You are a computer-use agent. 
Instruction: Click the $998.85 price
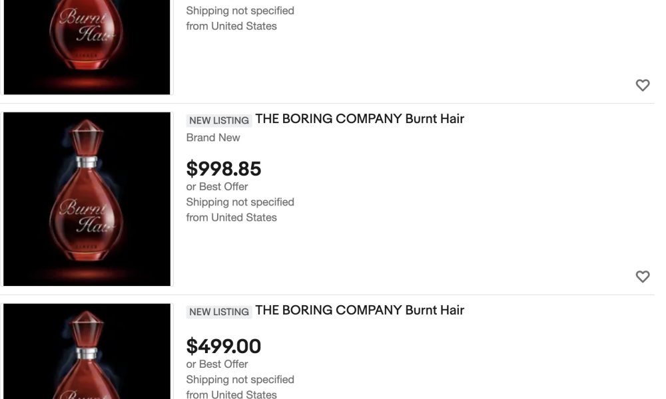[x=223, y=169]
